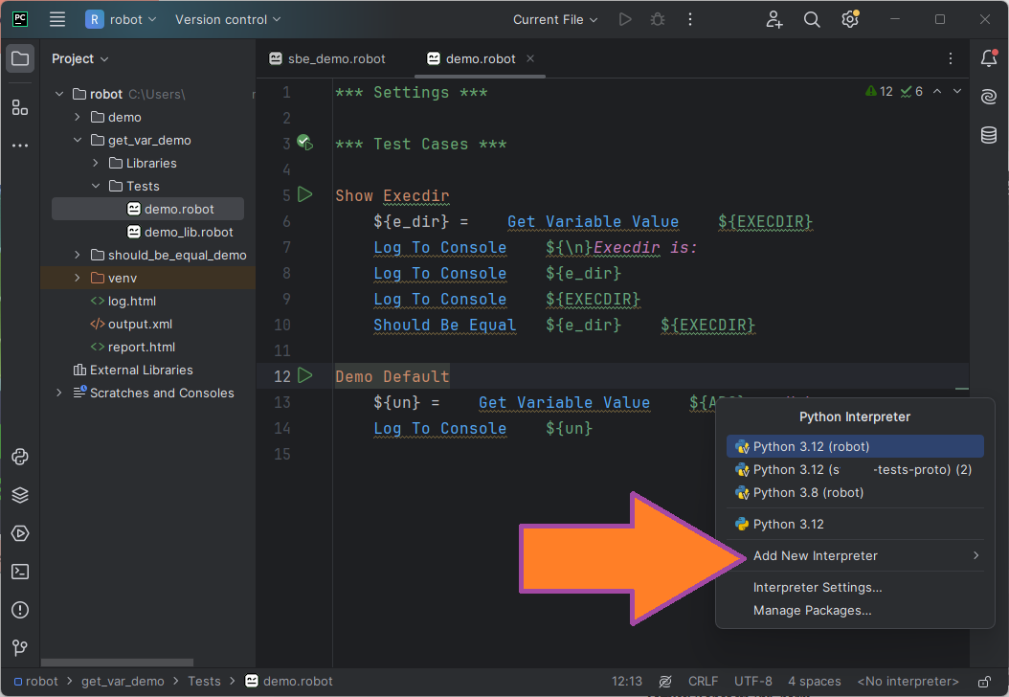Go to line via 12:13 position

tap(627, 682)
